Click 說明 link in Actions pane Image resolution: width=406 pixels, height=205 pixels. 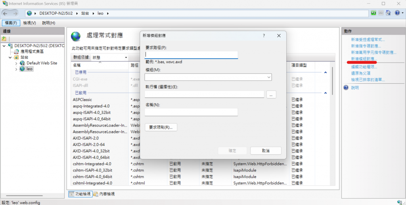tap(355, 88)
